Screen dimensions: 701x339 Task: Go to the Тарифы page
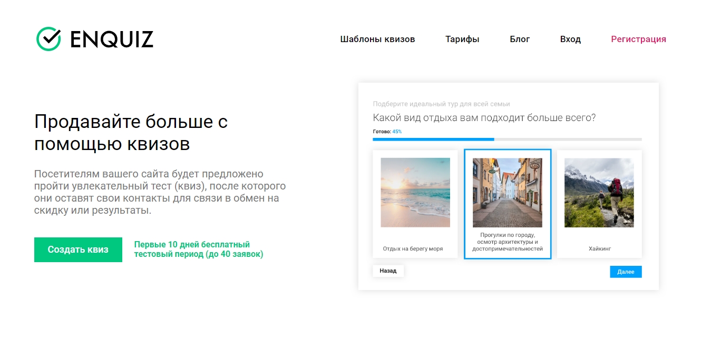pyautogui.click(x=462, y=39)
